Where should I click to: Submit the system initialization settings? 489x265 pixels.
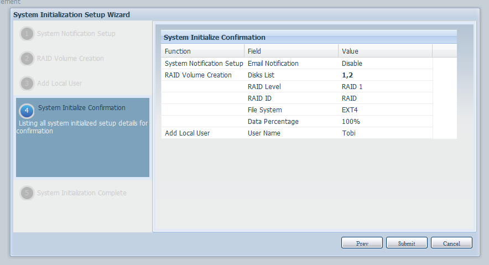pos(407,243)
